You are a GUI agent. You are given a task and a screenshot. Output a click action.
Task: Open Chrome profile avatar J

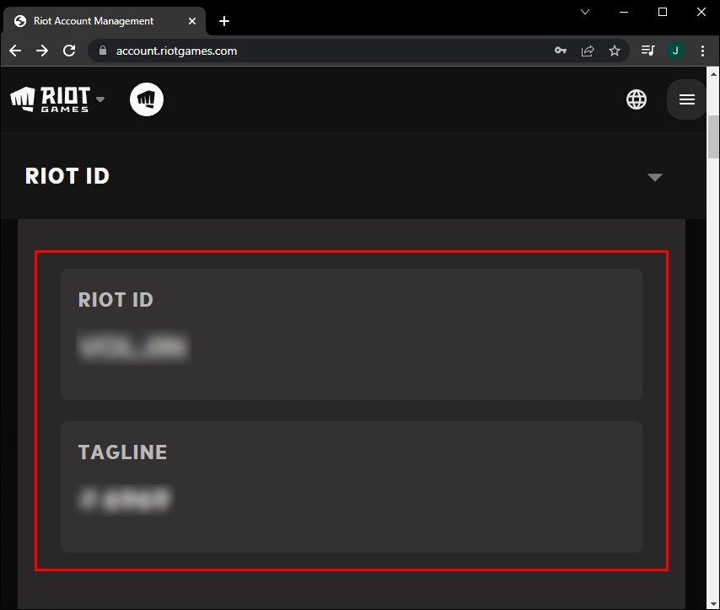click(675, 51)
